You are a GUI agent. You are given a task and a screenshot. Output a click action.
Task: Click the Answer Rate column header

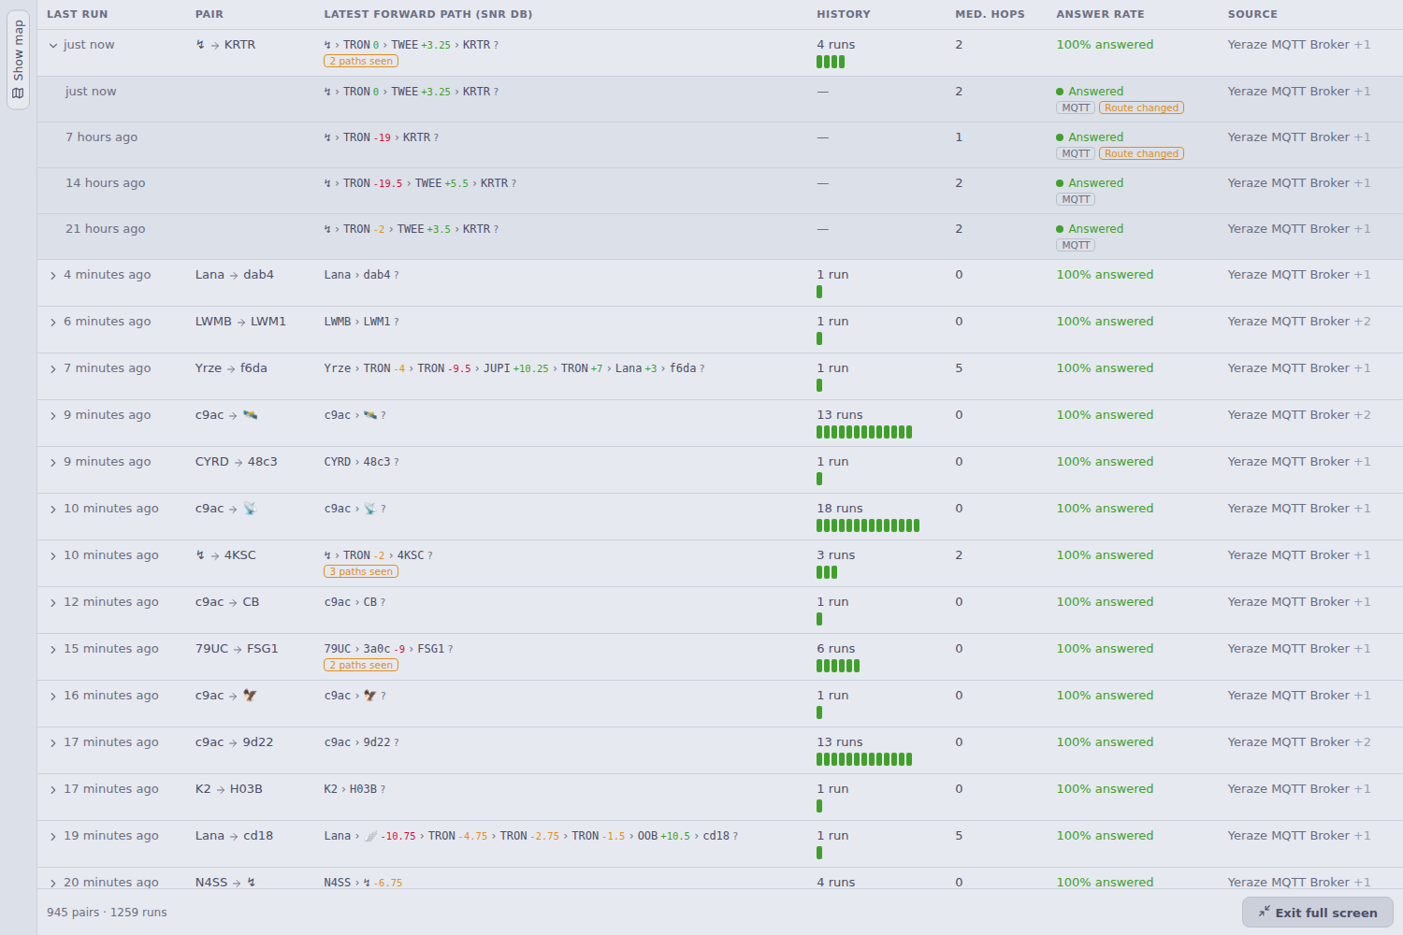1100,14
